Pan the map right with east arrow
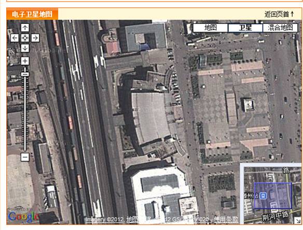Screen dimensions: 303x230 pos(35,38)
